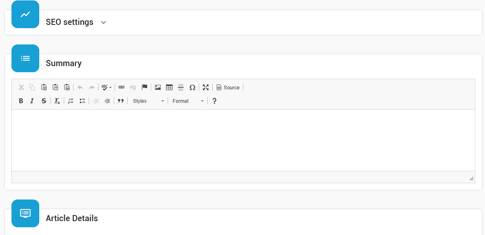Click the editor resize handle
The image size is (485, 235).
click(x=471, y=179)
